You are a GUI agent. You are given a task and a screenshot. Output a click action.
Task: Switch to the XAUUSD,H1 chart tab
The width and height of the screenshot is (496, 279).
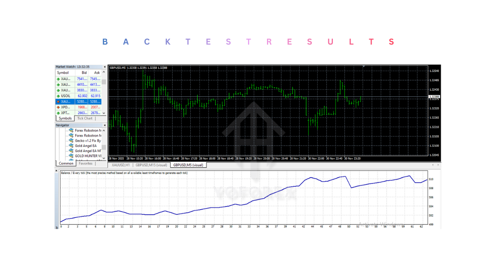(121, 165)
